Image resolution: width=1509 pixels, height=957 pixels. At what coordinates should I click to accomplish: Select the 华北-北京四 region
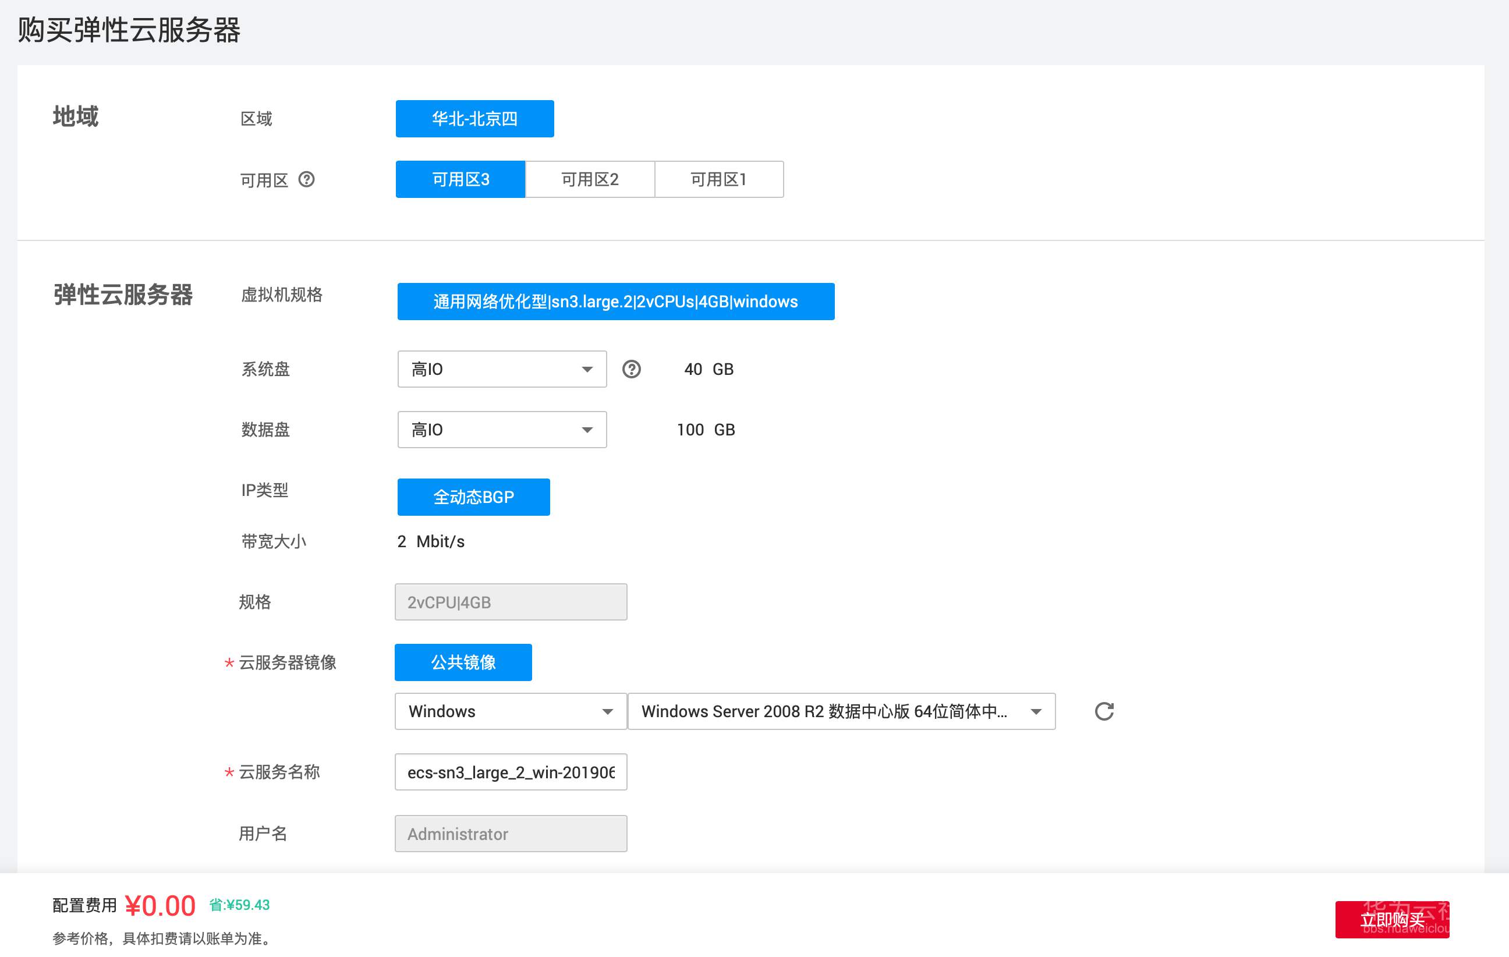coord(474,118)
